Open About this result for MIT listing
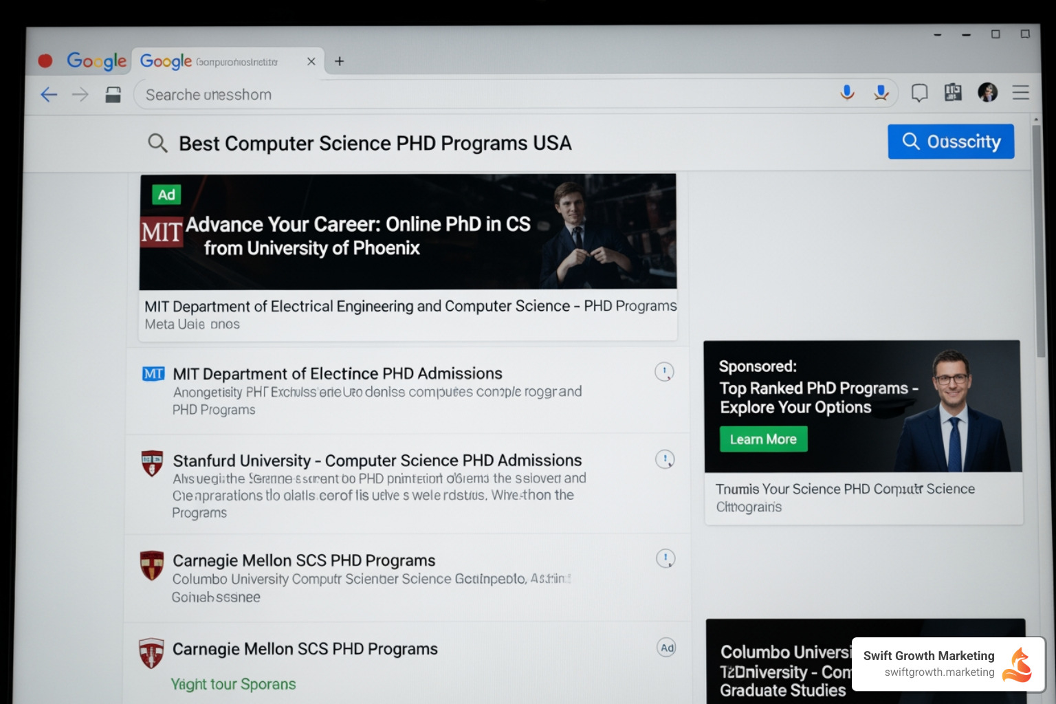The height and width of the screenshot is (704, 1056). click(x=665, y=372)
